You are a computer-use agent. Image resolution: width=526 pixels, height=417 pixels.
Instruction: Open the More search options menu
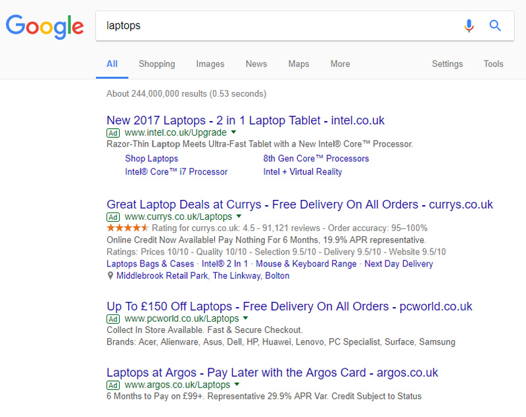coord(340,64)
